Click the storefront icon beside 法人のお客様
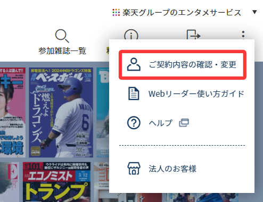Image resolution: width=263 pixels, height=202 pixels. [134, 169]
